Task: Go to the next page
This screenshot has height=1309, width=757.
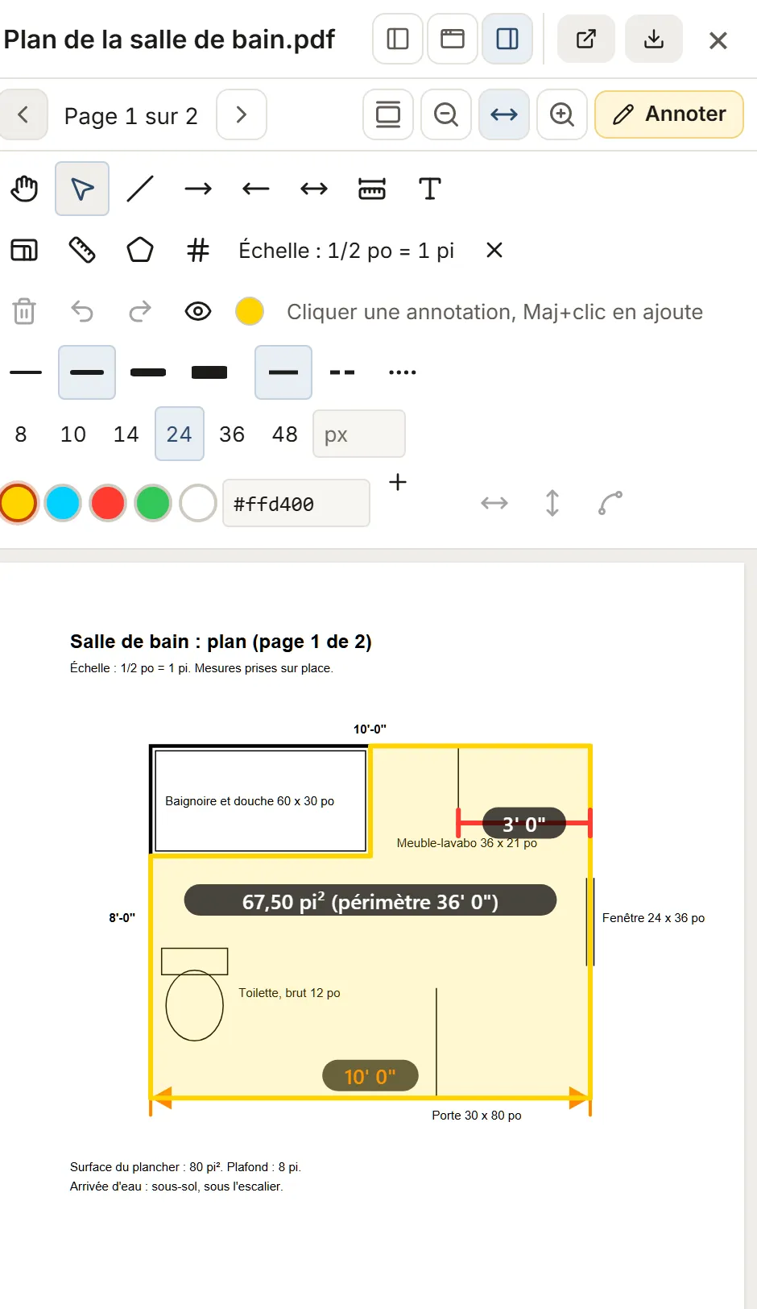Action: point(242,114)
